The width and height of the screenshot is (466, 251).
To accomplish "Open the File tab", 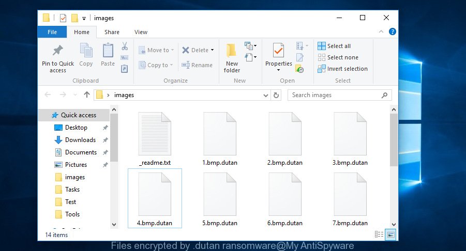I will 52,32.
